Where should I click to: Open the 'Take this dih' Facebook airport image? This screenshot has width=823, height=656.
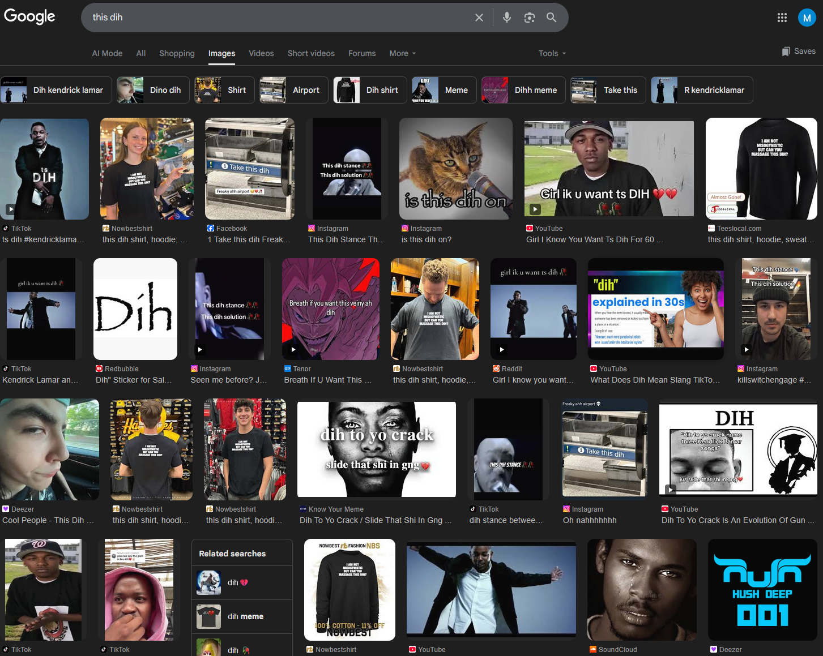(x=250, y=169)
